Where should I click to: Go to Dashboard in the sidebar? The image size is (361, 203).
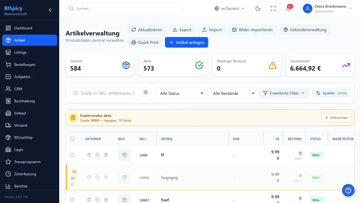pyautogui.click(x=30, y=28)
